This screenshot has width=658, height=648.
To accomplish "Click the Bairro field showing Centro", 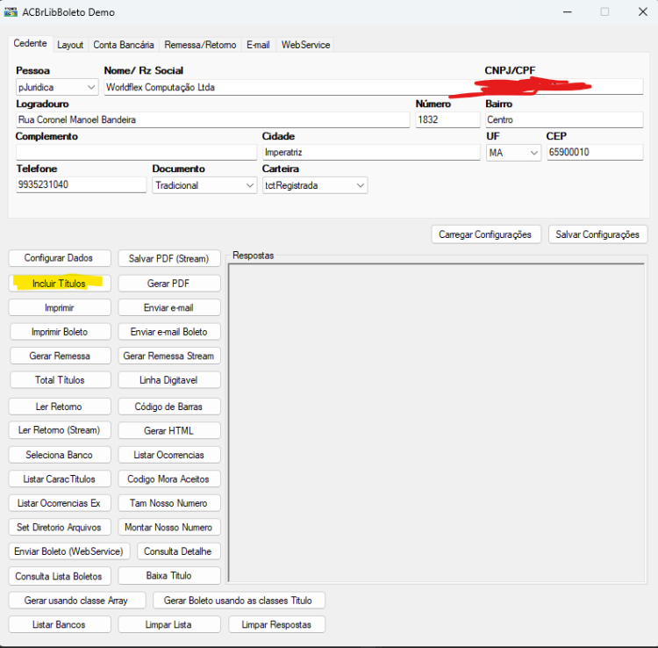I will [564, 119].
